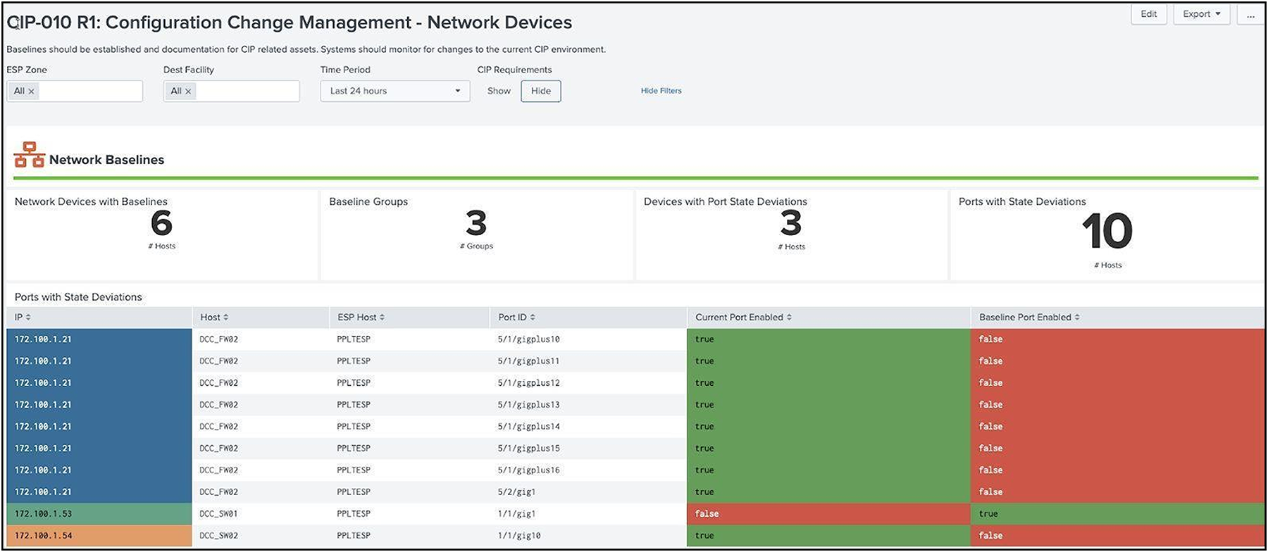Viewport: 1268px width, 552px height.
Task: Click the Hide Filters link
Action: 661,91
